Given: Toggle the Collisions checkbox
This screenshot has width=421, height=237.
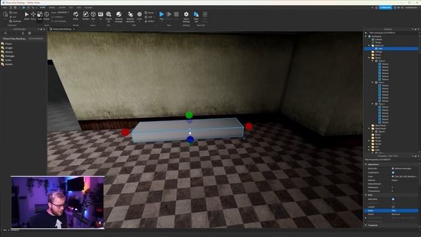Looking at the screenshot, I should pyautogui.click(x=53, y=17).
